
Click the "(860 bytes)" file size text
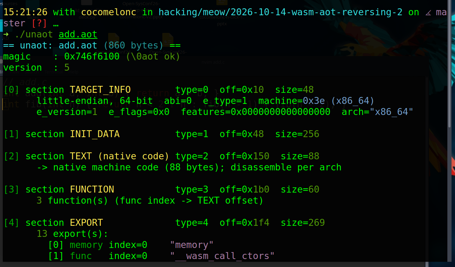[x=134, y=45]
